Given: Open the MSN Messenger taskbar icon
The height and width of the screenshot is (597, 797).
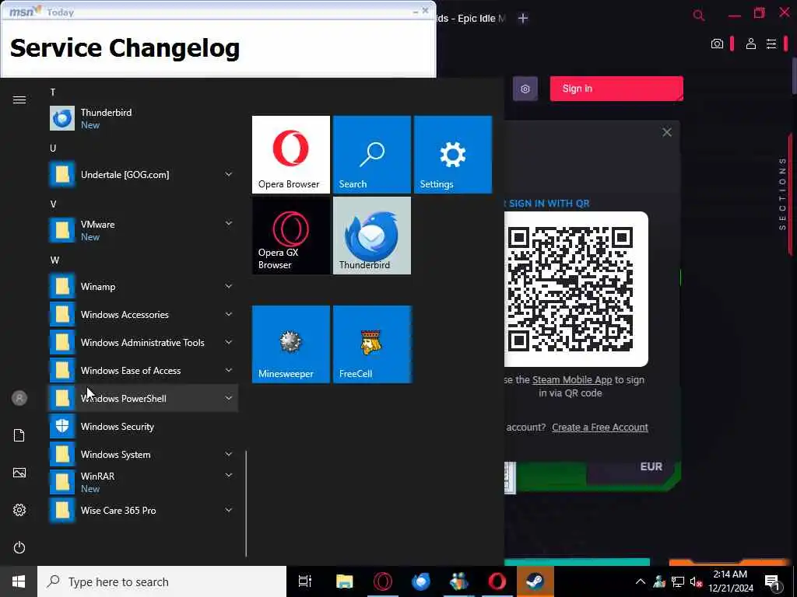Looking at the screenshot, I should (x=459, y=581).
